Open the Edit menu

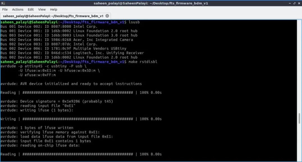pyautogui.click(x=31, y=10)
